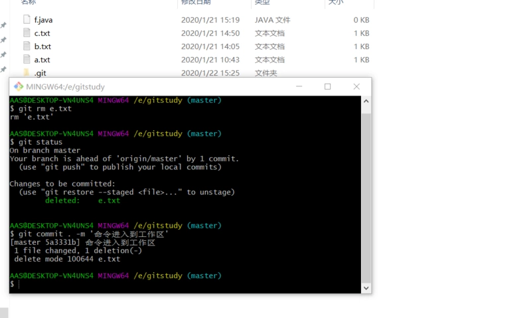Click 'delete mode 100644 e.txt' line

67,259
